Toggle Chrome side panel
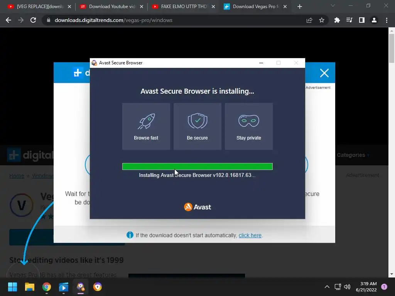395x296 pixels. [362, 20]
